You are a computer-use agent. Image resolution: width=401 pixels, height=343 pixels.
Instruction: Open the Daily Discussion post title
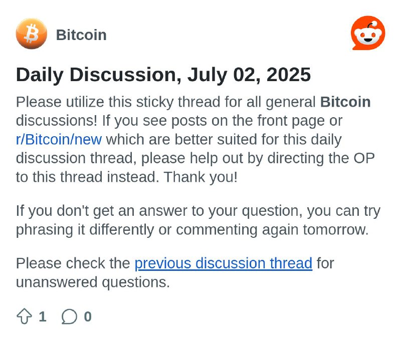tap(163, 75)
